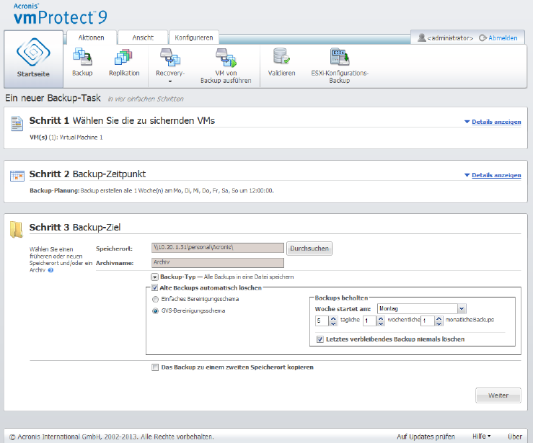Screen dimensions: 533x443
Task: Switch to the Aktionen tab
Action: pos(91,37)
